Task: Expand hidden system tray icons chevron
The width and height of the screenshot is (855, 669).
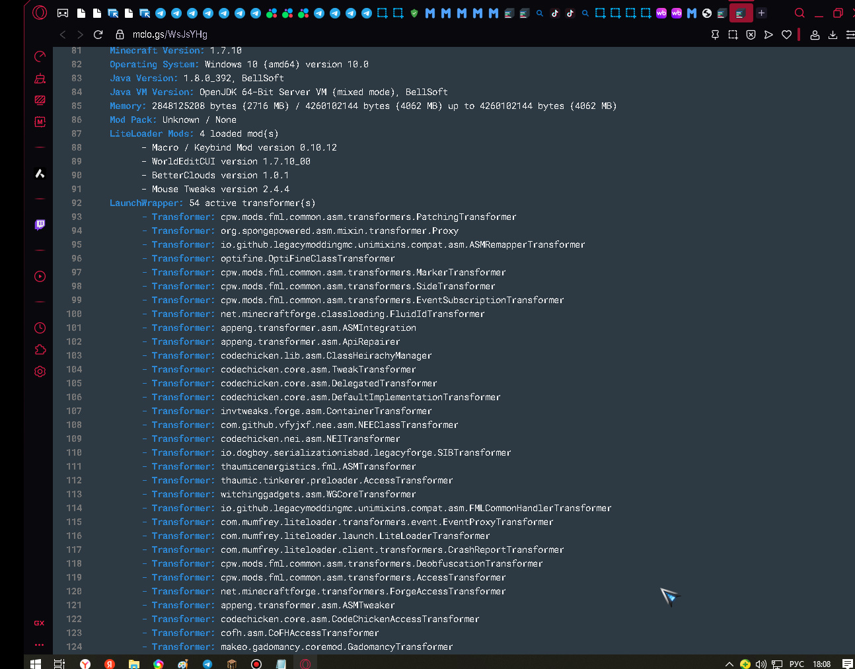Action: [x=729, y=664]
